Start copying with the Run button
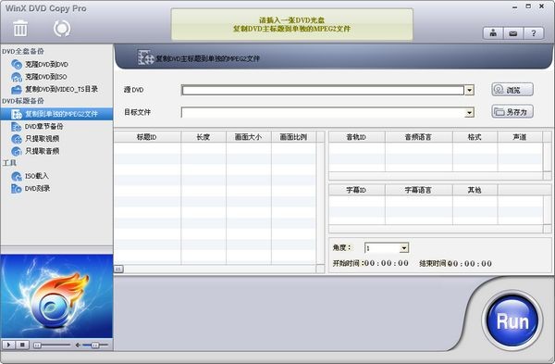The image size is (555, 364). tap(512, 320)
